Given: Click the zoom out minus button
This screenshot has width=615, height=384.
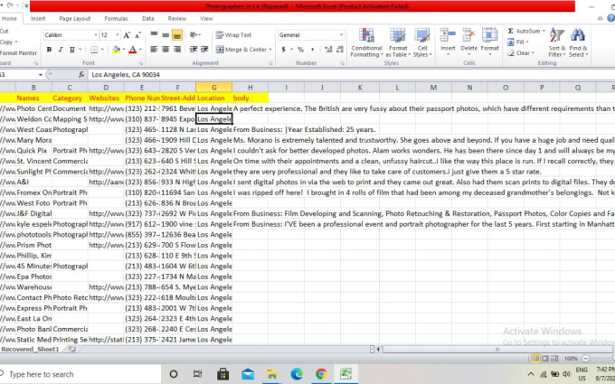Looking at the screenshot, I should point(585,358).
